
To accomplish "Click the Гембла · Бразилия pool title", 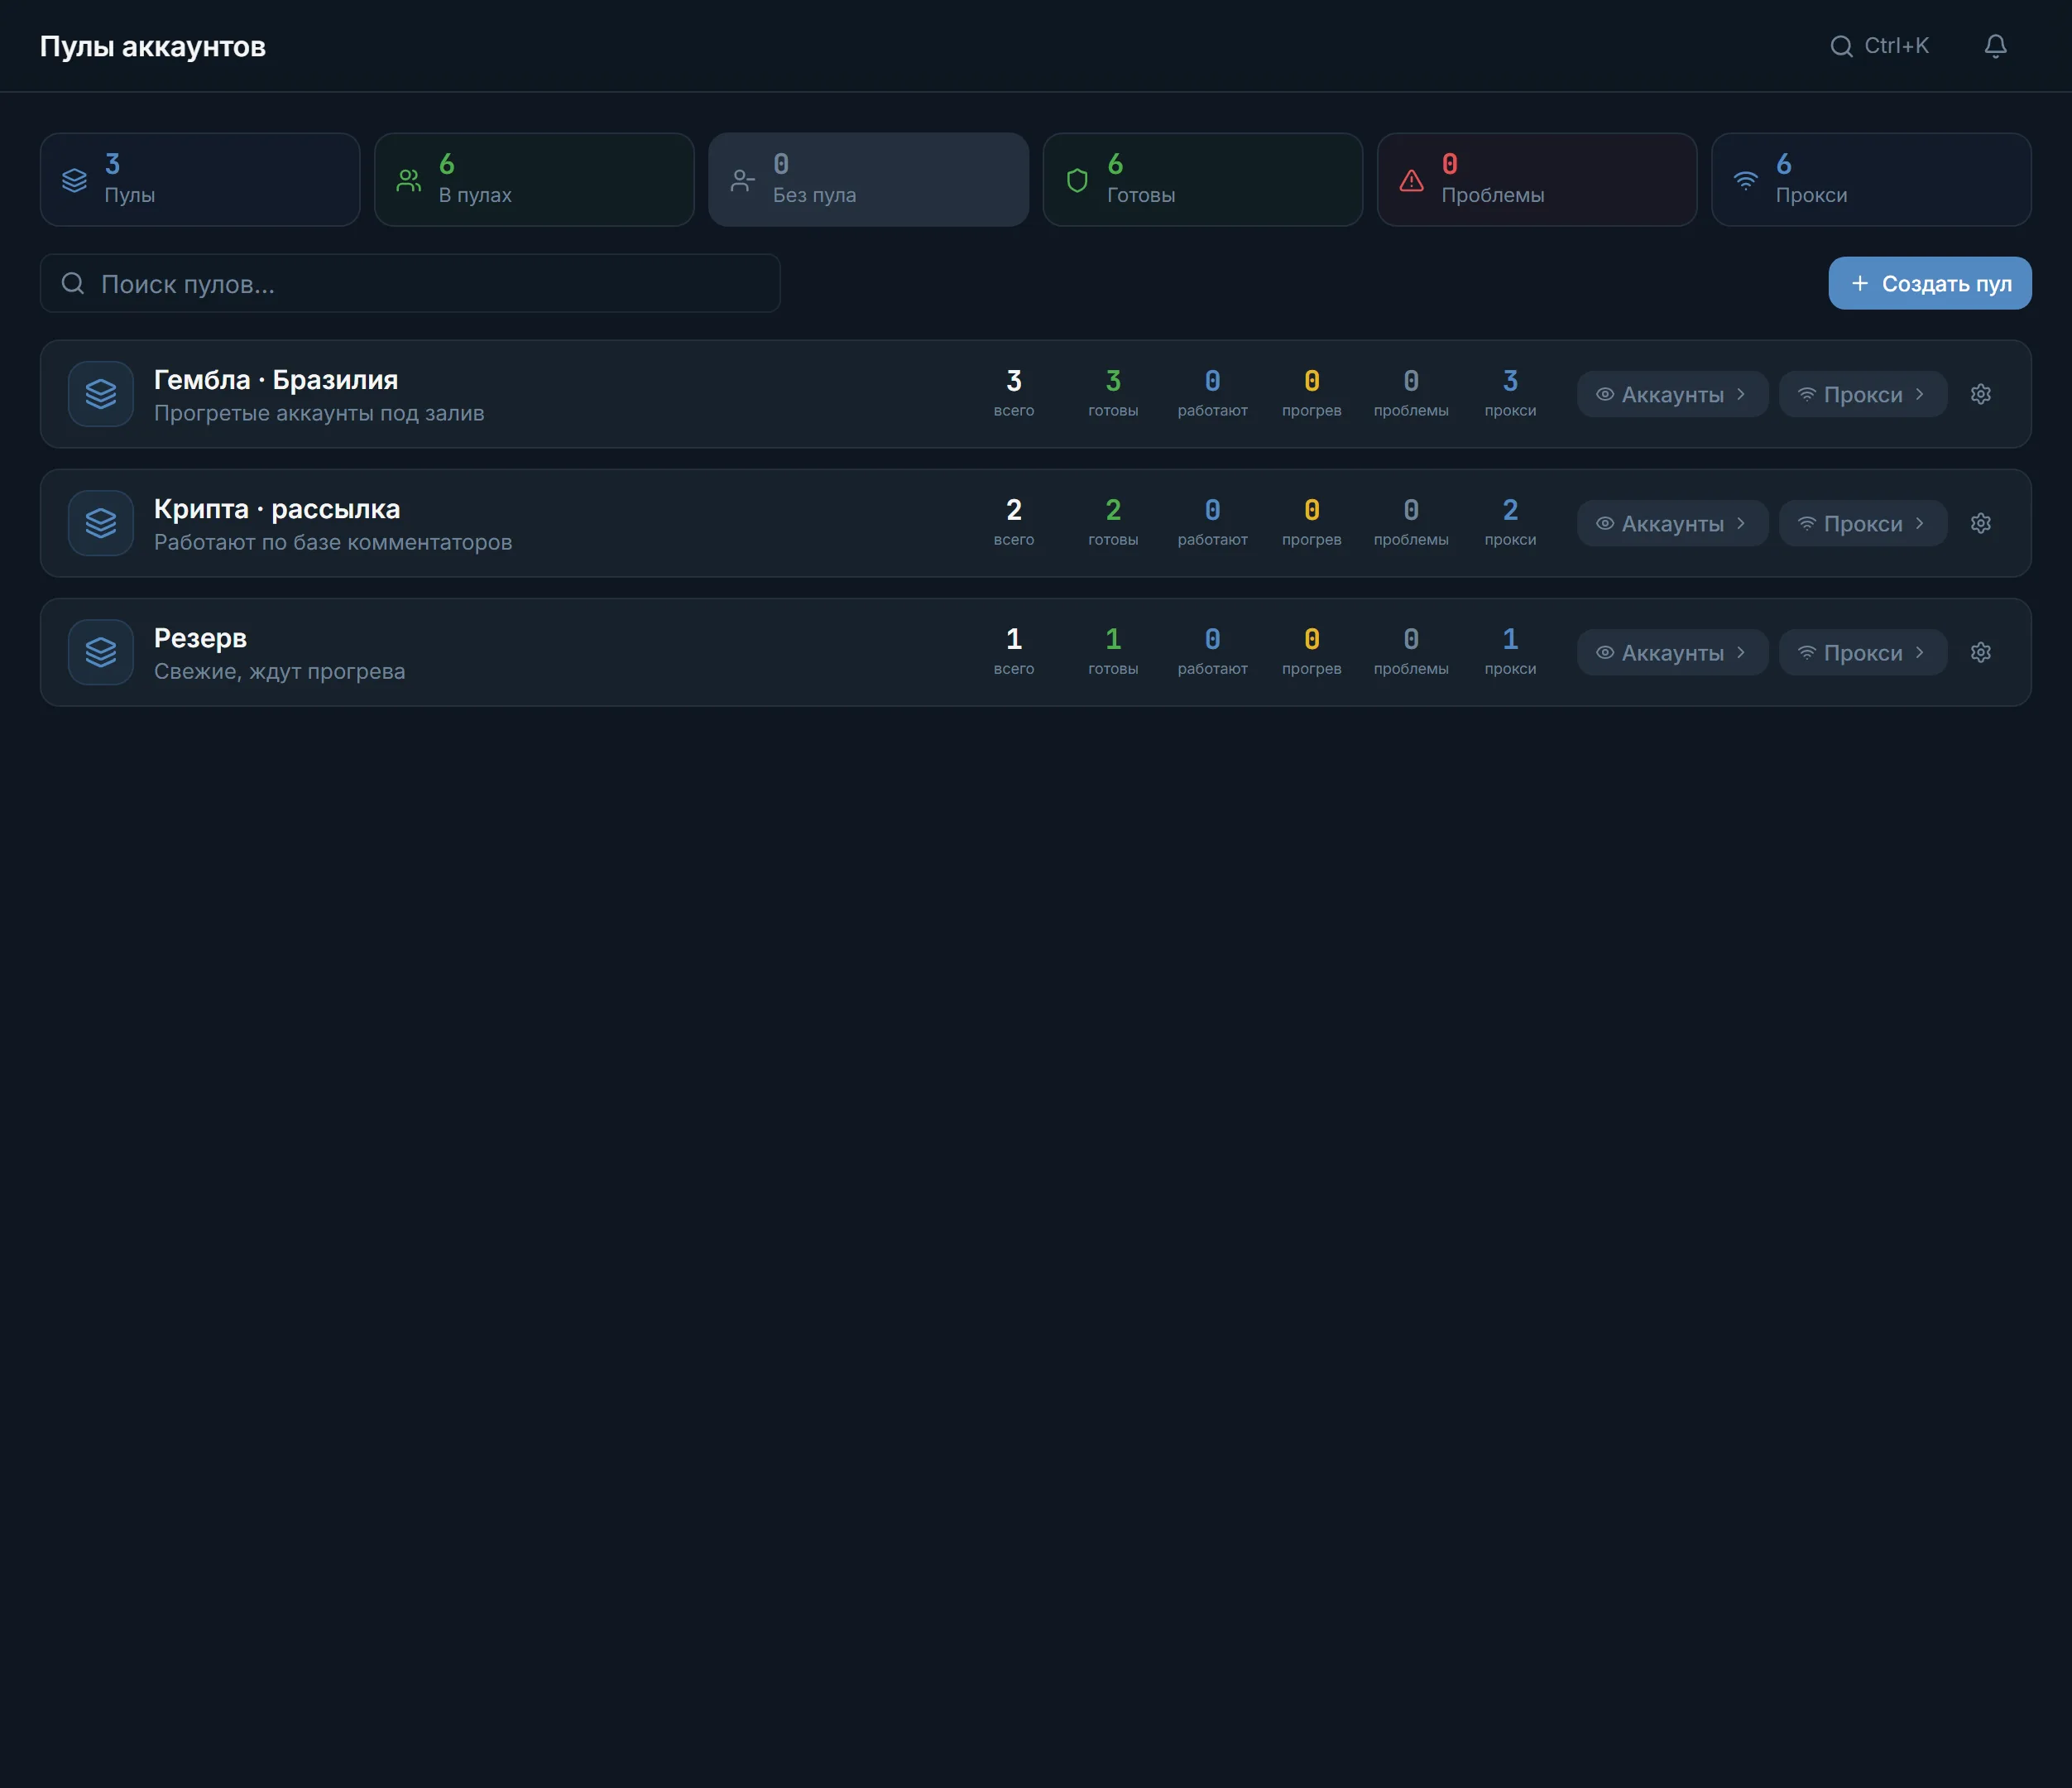I will click(x=276, y=380).
